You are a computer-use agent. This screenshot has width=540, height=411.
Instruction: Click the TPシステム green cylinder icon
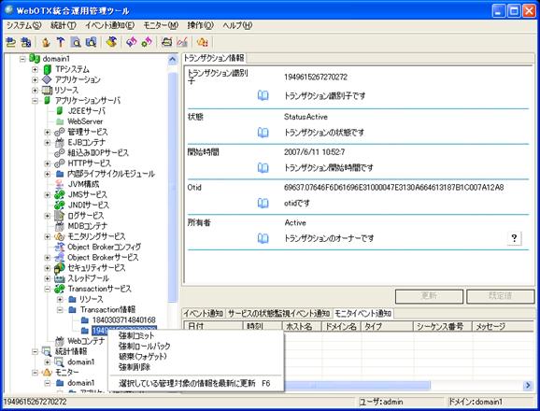click(x=48, y=69)
